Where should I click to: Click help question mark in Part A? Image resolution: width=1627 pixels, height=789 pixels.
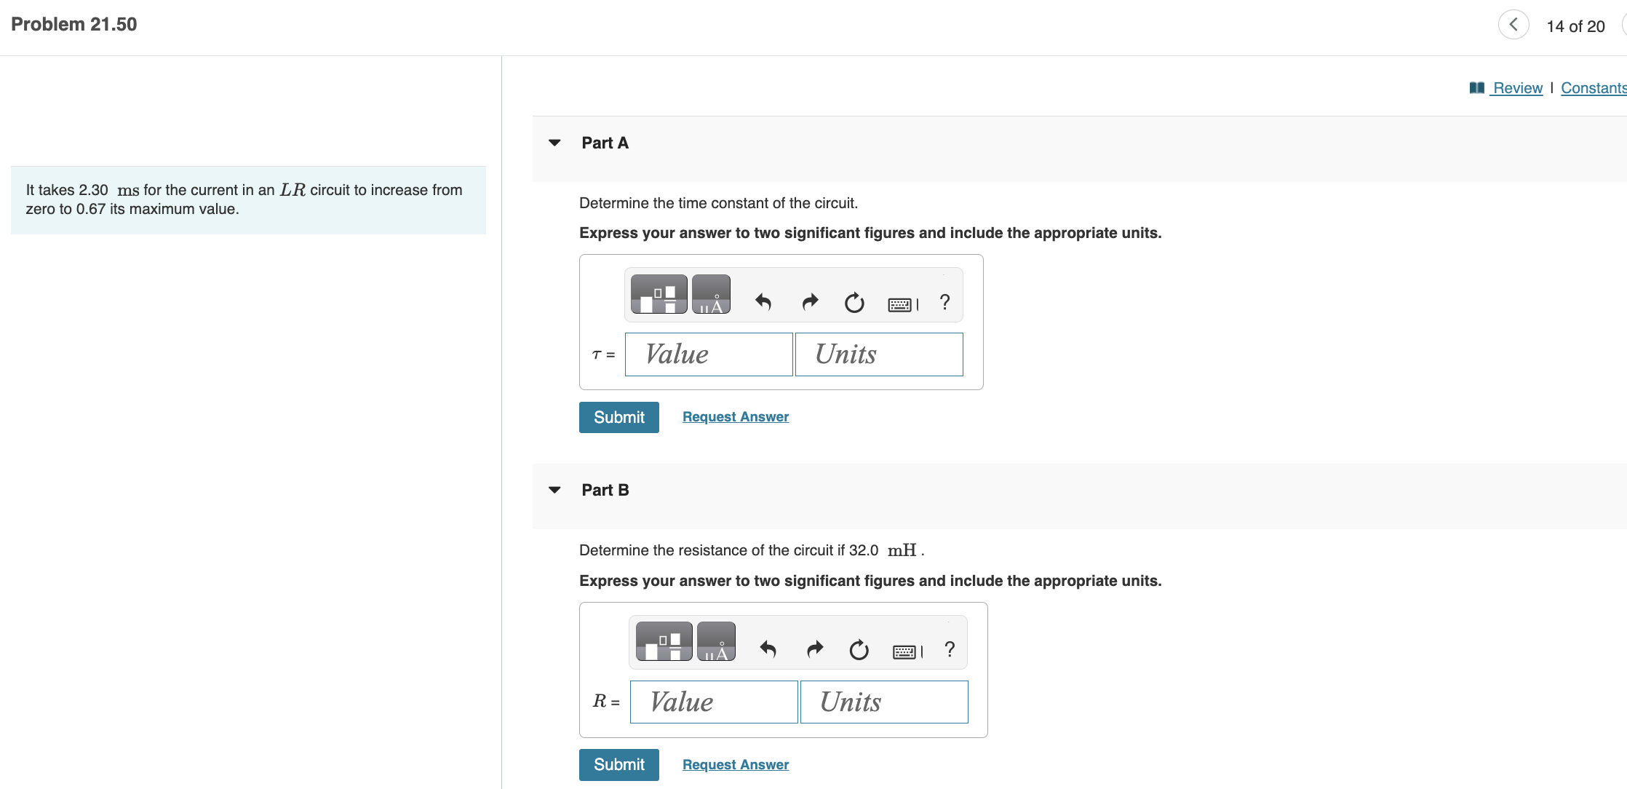[x=944, y=301]
